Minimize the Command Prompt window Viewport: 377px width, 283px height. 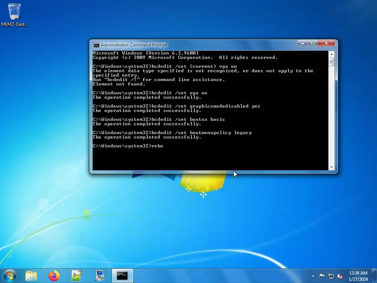tap(303, 43)
